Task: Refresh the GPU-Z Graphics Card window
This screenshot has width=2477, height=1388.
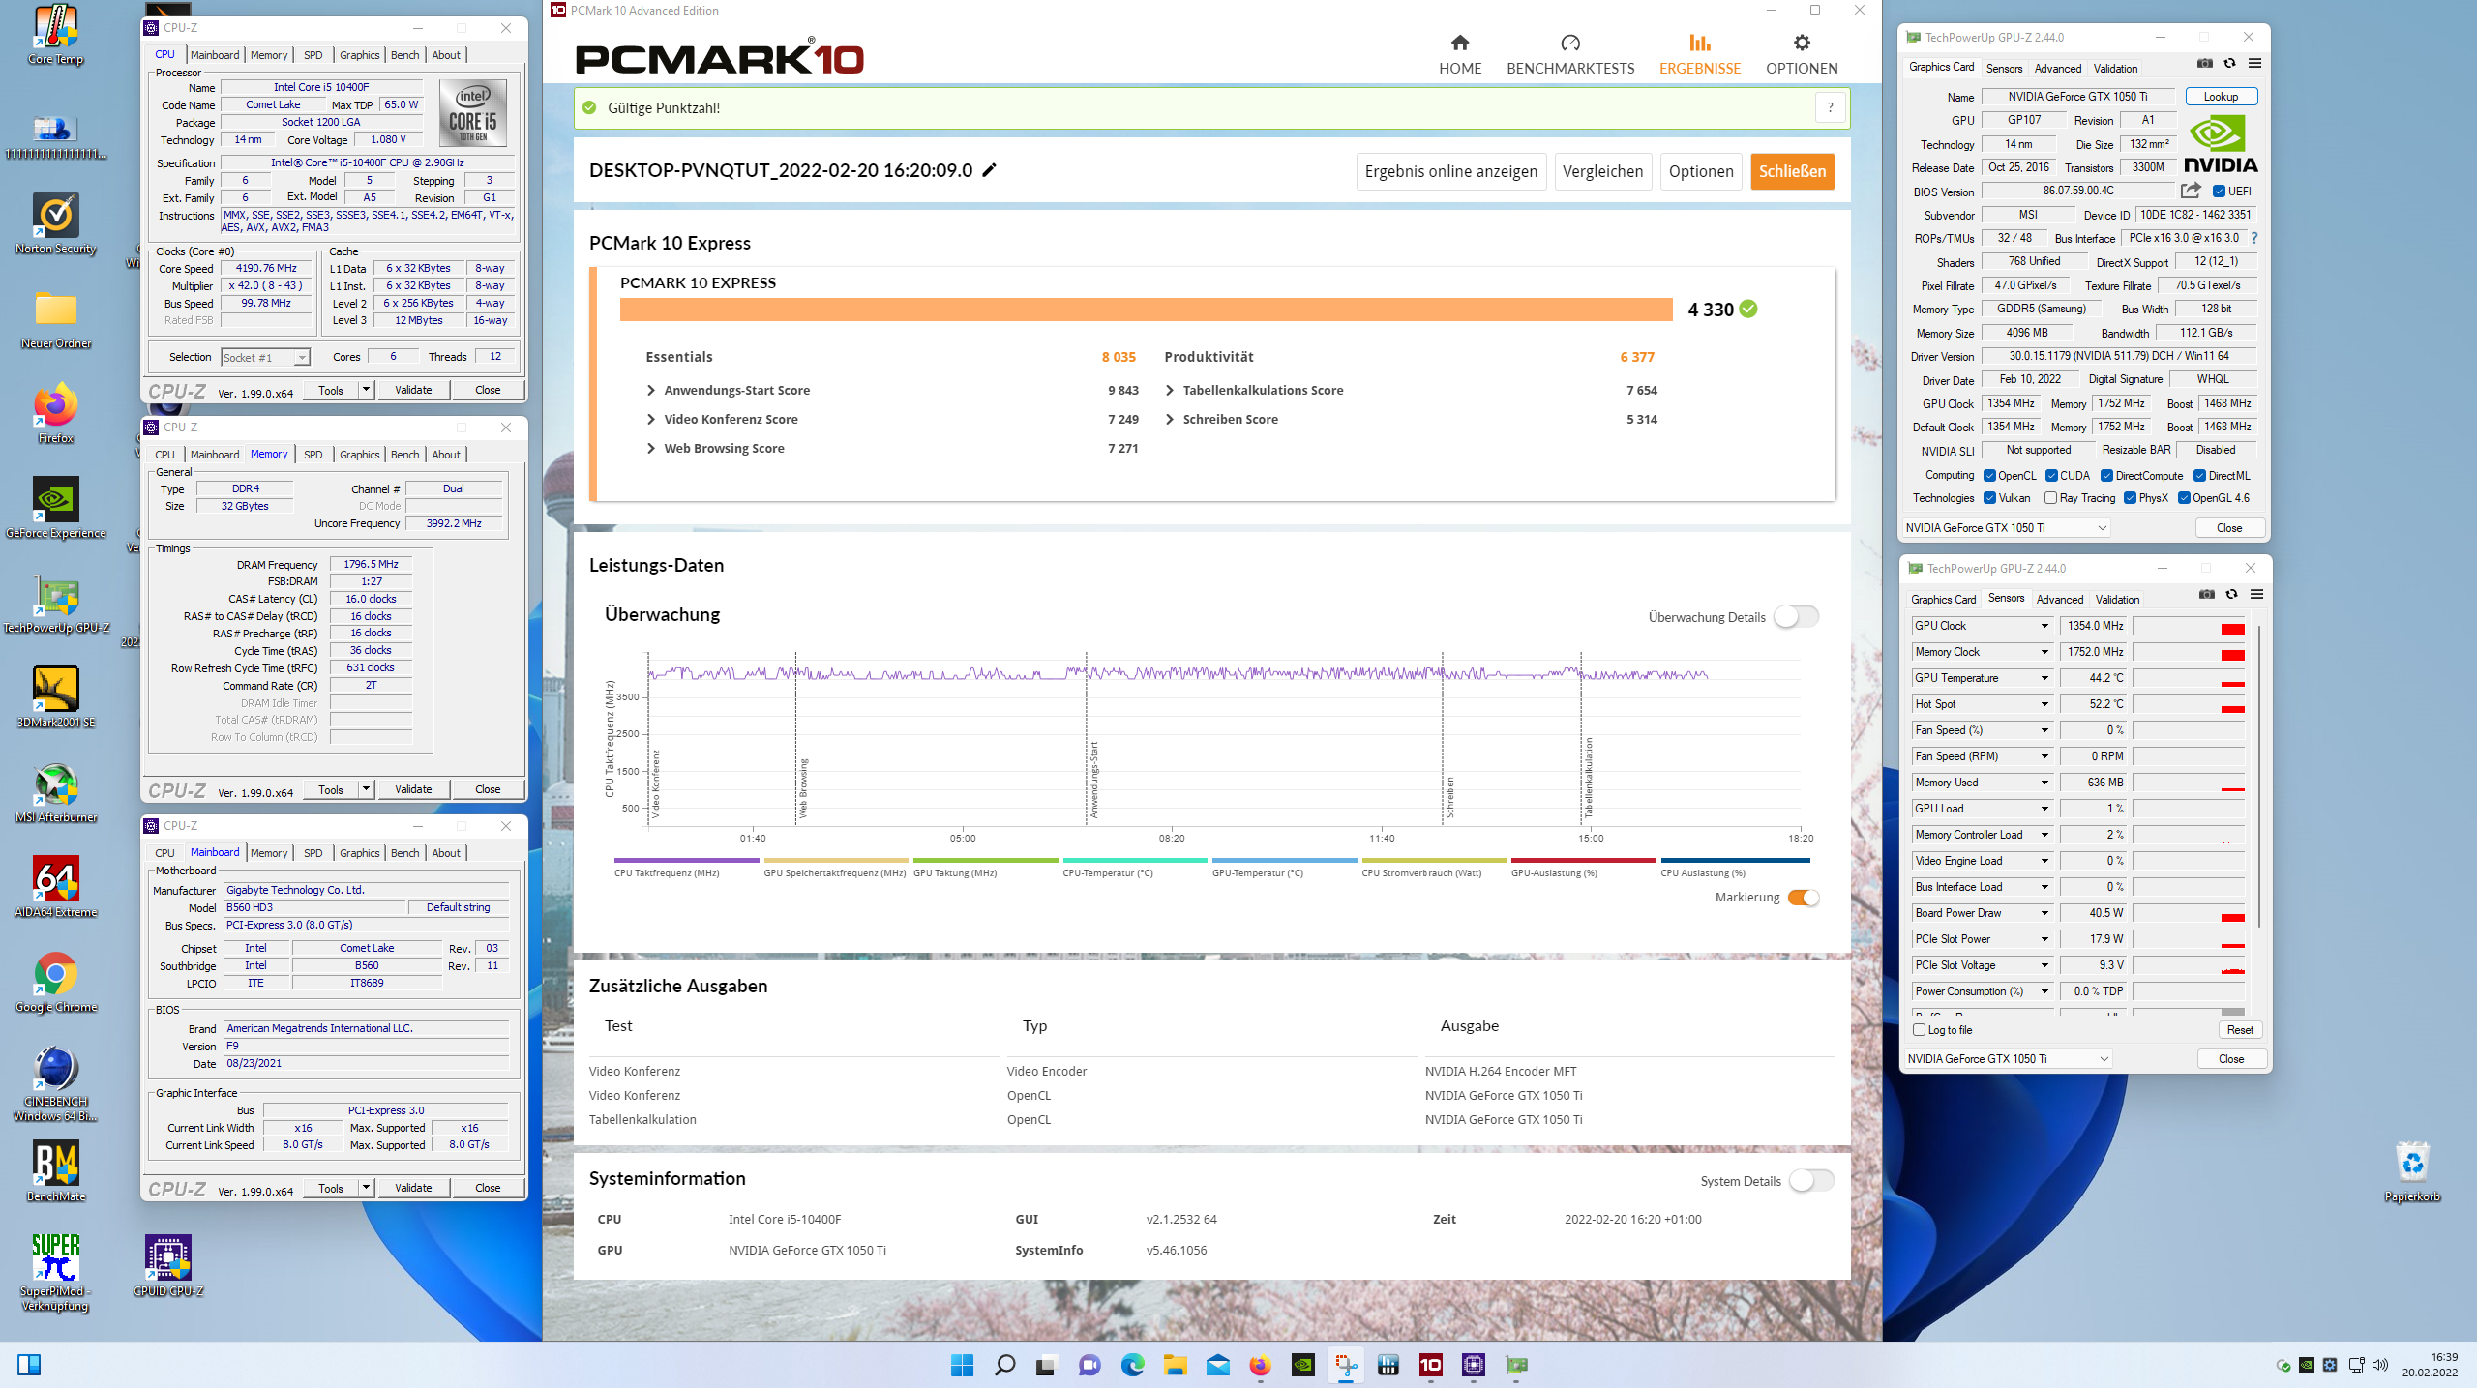Action: (x=2229, y=64)
